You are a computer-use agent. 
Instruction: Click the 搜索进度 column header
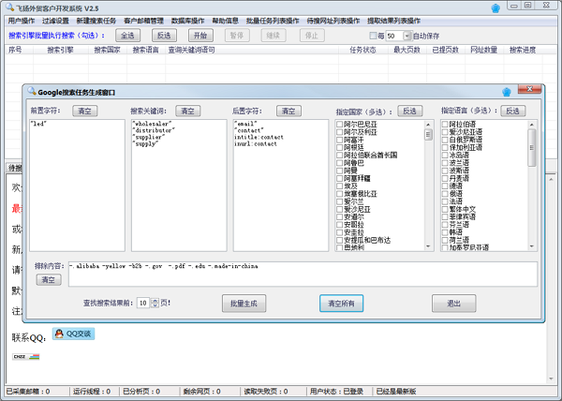523,50
